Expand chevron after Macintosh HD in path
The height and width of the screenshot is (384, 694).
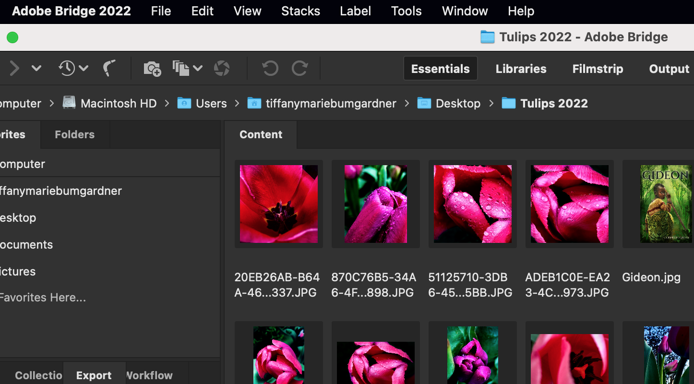[167, 103]
